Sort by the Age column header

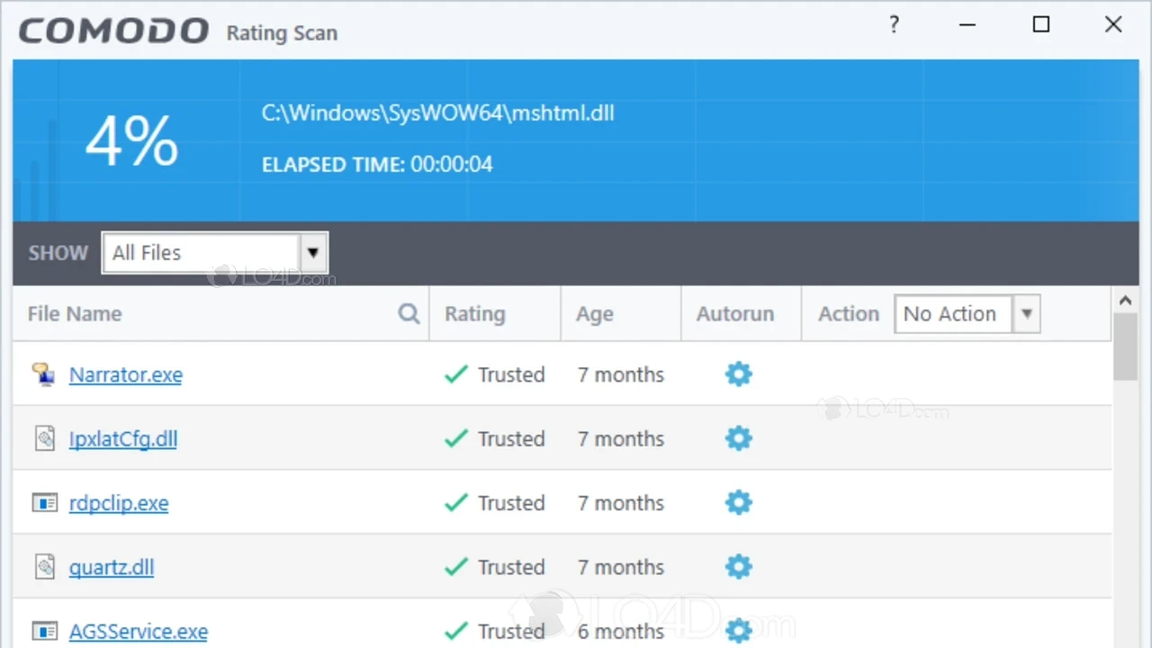(595, 314)
